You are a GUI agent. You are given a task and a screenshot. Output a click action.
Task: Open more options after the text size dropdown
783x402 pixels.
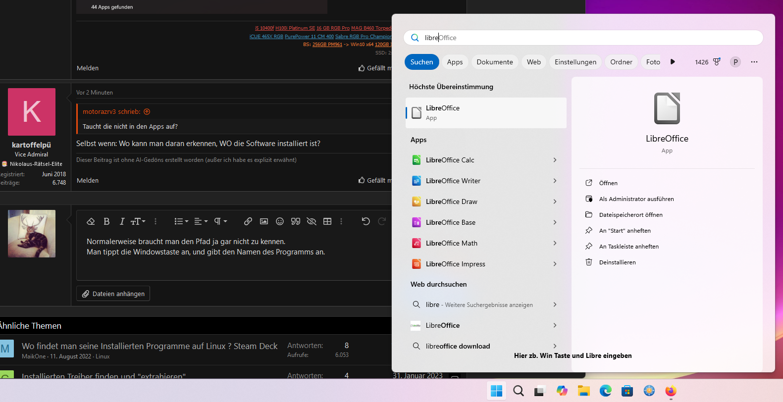coord(156,221)
